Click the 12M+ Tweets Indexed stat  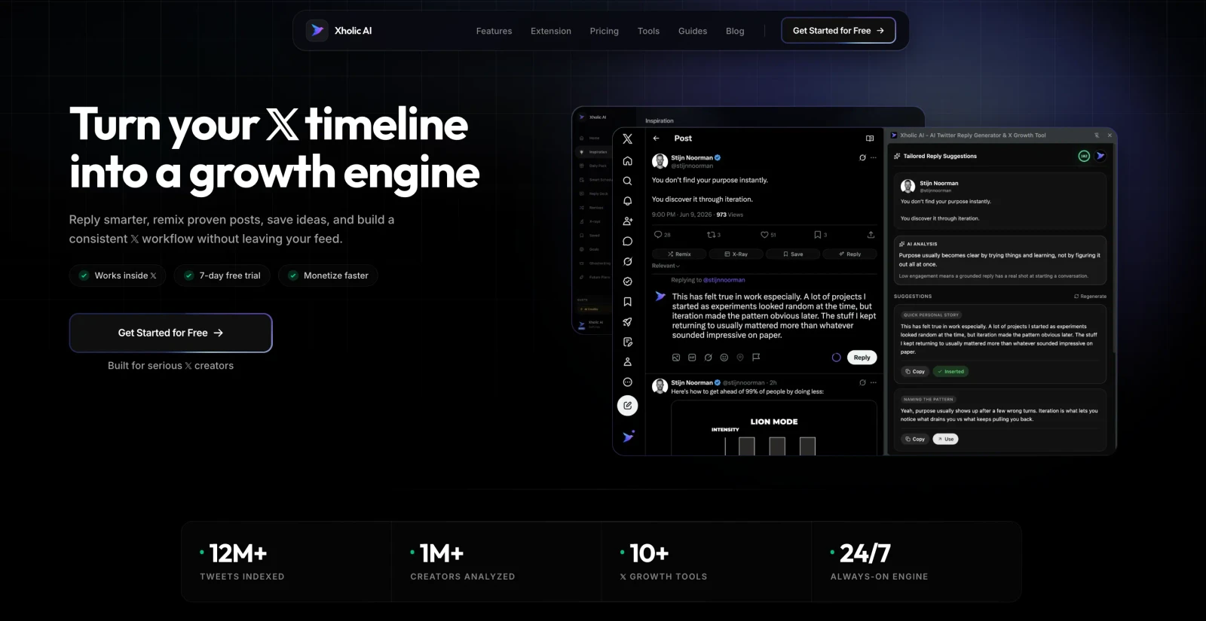(286, 562)
